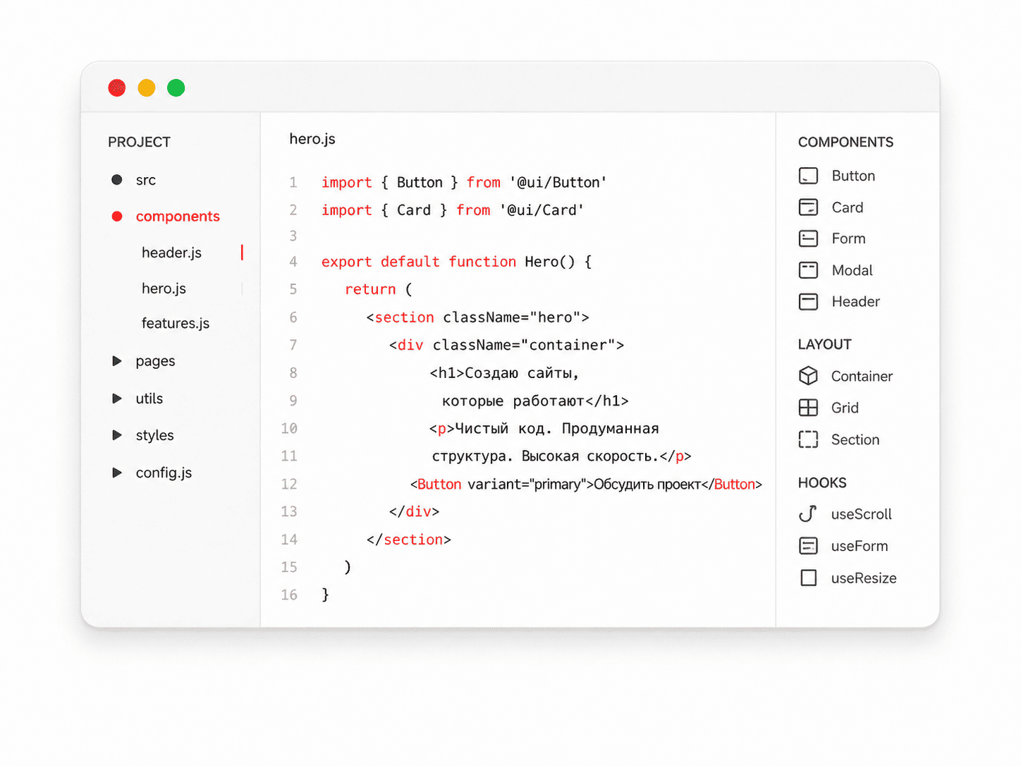Click the dashed Section icon
The image size is (1021, 766).
[808, 439]
